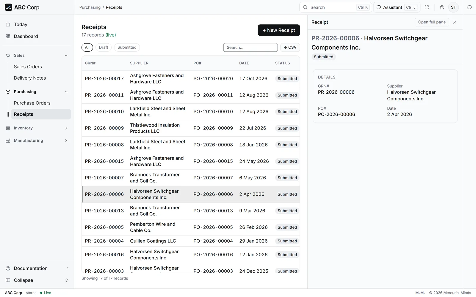476x297 pixels.
Task: Go to Purchasing breadcrumb link
Action: click(90, 7)
